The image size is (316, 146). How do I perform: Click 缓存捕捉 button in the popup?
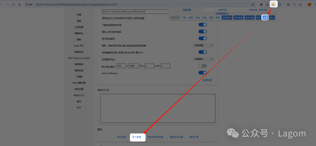(238, 18)
